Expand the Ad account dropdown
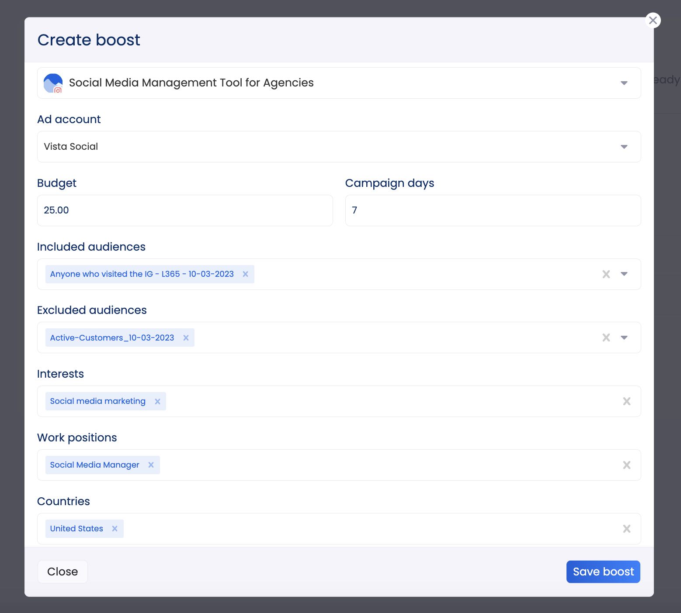The height and width of the screenshot is (613, 681). tap(624, 147)
